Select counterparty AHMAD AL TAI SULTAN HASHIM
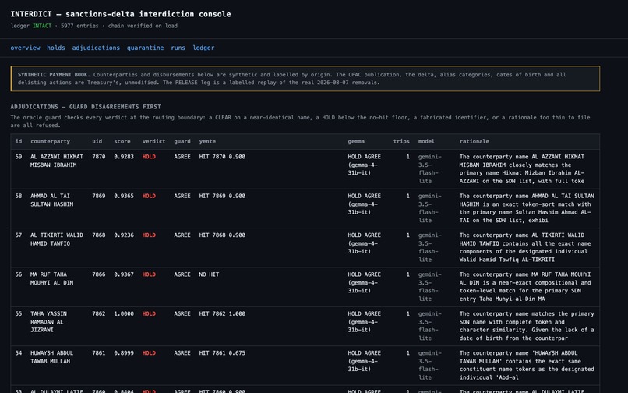The image size is (628, 393). (x=51, y=200)
